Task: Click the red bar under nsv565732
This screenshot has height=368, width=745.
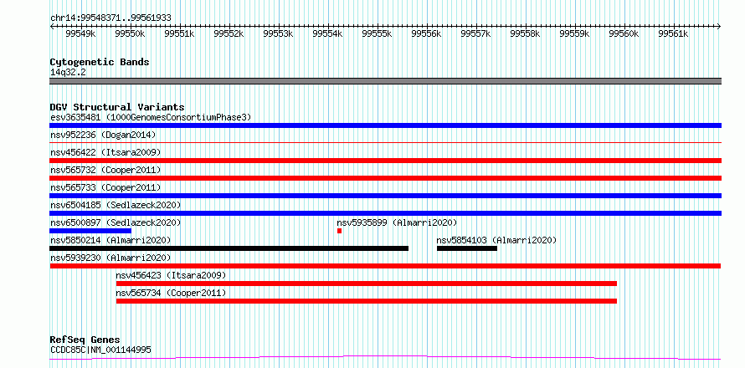Action: [385, 178]
